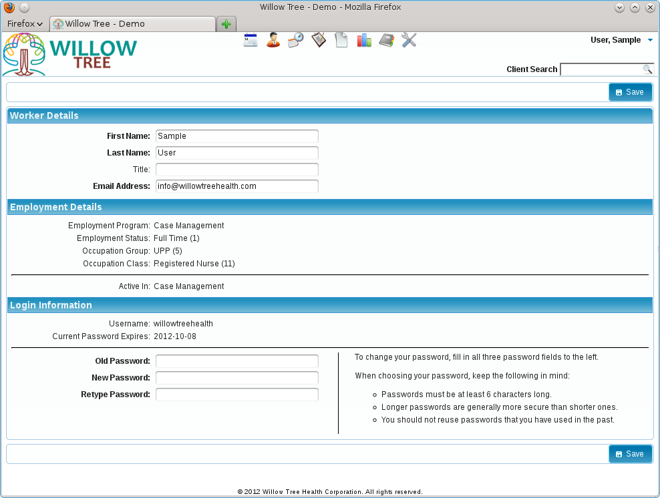
Task: Open the wrench and screwdriver tools icon
Action: click(x=409, y=40)
